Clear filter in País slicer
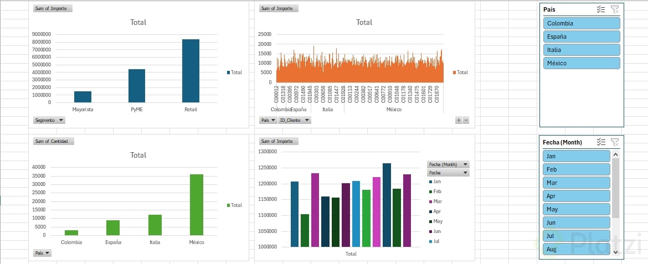648x264 pixels. click(615, 9)
